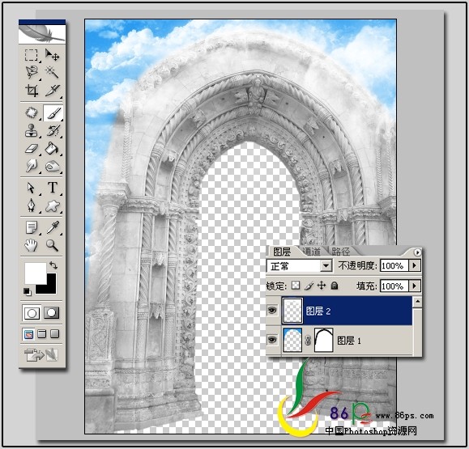Select the Zoom magnifier tool
This screenshot has height=449, width=469.
tap(52, 246)
